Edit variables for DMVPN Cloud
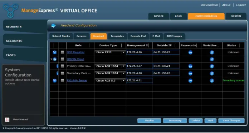 click(212, 60)
